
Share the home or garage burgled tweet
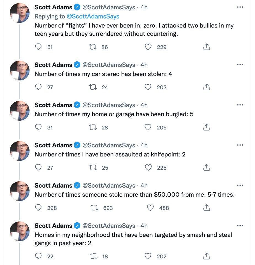click(x=206, y=128)
